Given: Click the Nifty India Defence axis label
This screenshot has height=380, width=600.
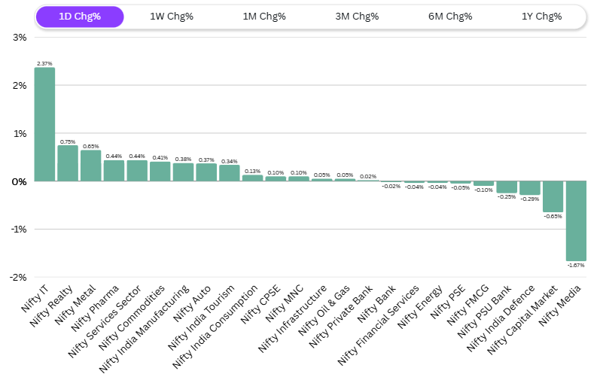Looking at the screenshot, I should click(501, 318).
